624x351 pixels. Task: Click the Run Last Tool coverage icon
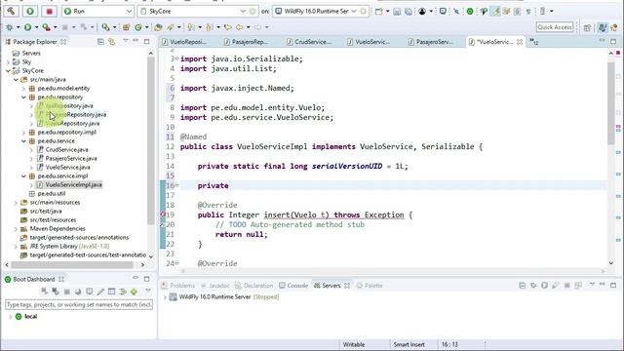(46, 27)
